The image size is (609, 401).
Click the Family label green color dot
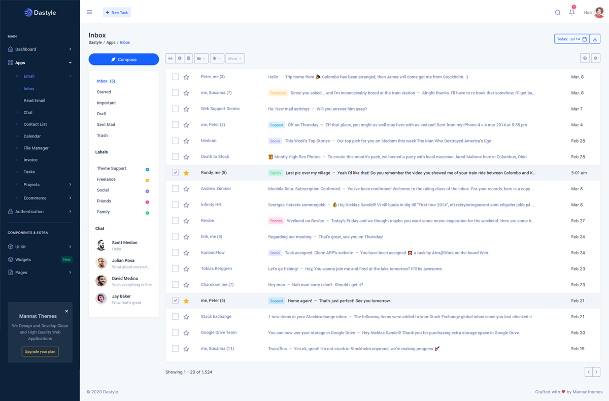(147, 213)
